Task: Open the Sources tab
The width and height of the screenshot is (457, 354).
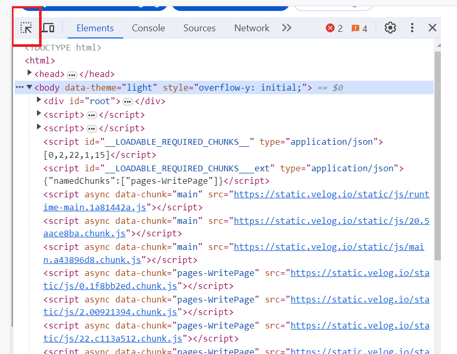Action: (199, 28)
